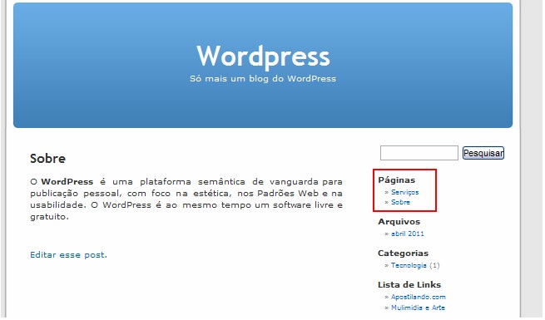Click the Pesquisar button

tap(483, 153)
